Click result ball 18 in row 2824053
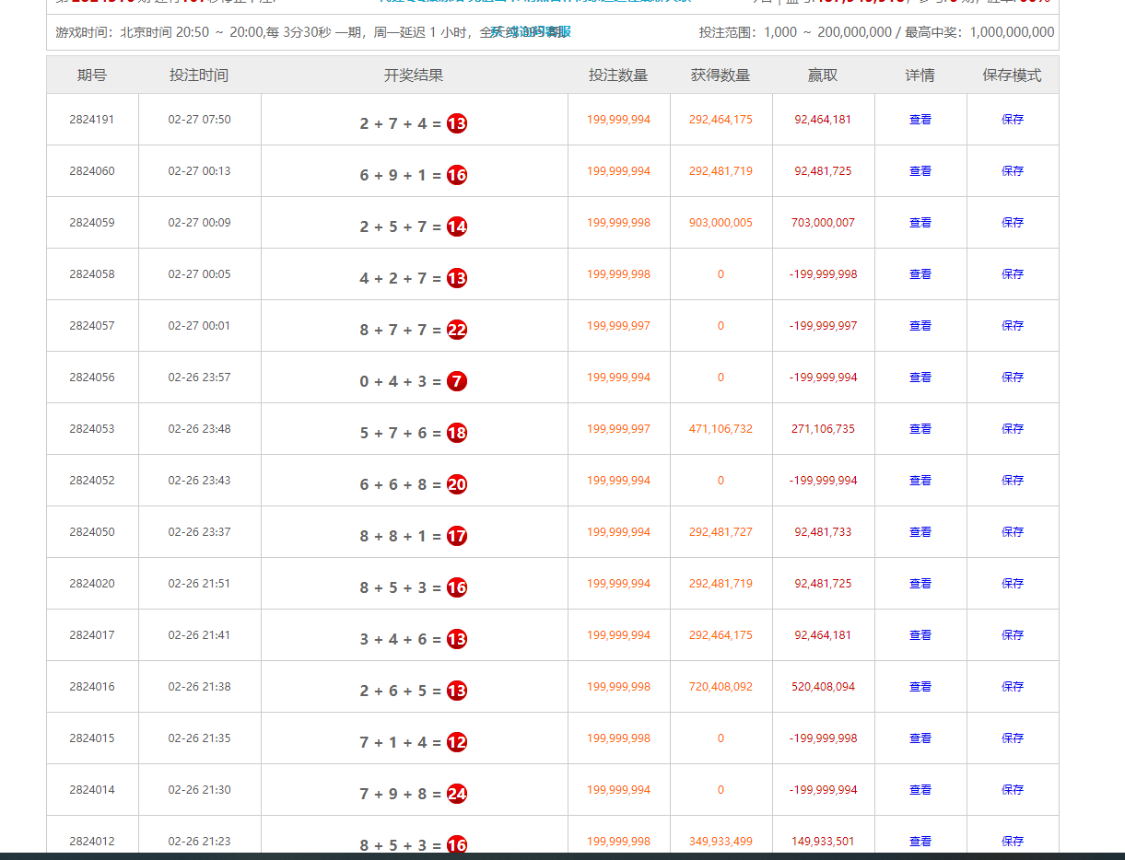 click(x=457, y=433)
